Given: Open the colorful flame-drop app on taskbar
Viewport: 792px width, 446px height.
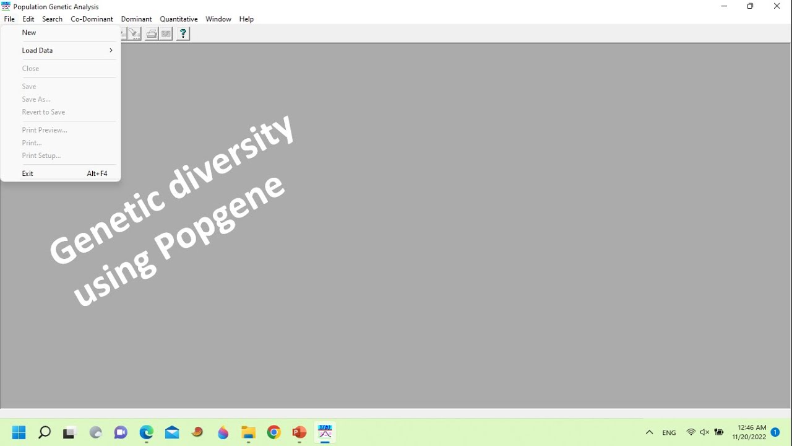Looking at the screenshot, I should (223, 432).
